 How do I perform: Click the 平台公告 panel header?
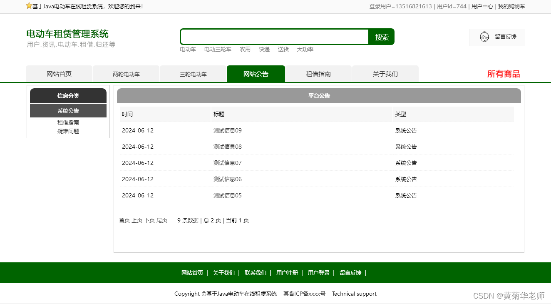(x=319, y=96)
